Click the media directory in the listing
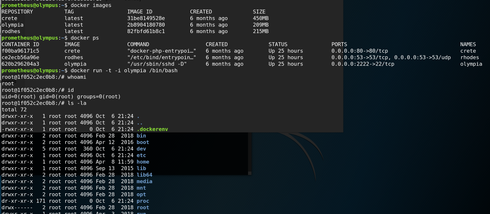Viewport: 490px width, 214px height. 144,182
